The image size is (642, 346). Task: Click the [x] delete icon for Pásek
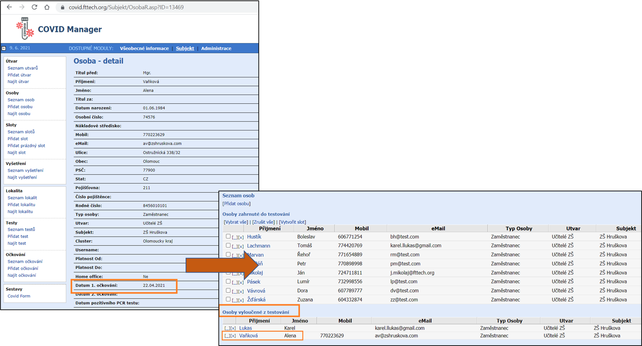point(241,282)
